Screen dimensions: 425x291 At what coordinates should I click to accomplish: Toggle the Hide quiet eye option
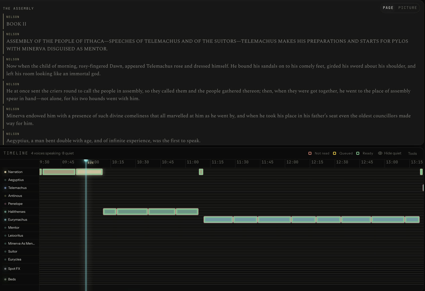point(390,153)
